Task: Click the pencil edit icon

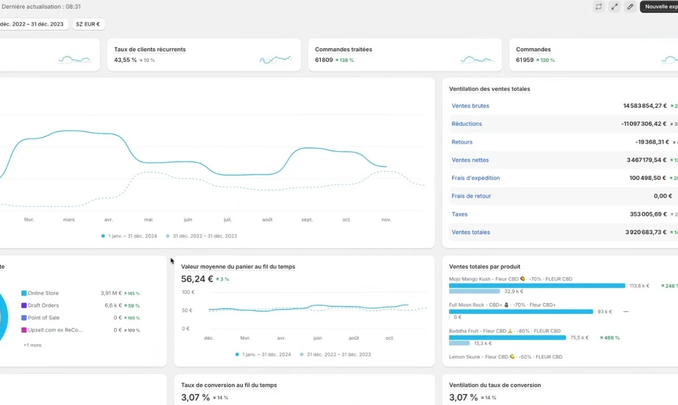Action: 630,7
